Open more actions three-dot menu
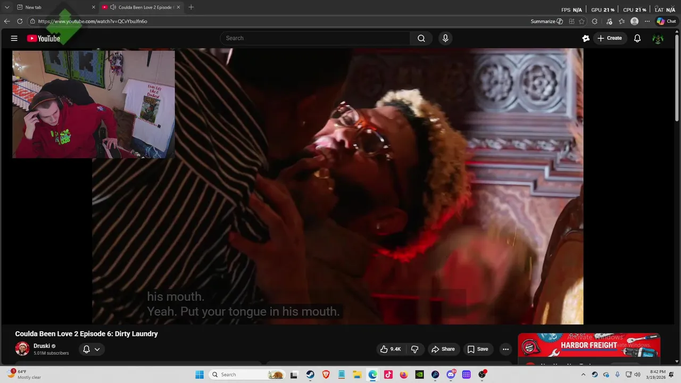Screen dimensions: 681x383 [505, 349]
